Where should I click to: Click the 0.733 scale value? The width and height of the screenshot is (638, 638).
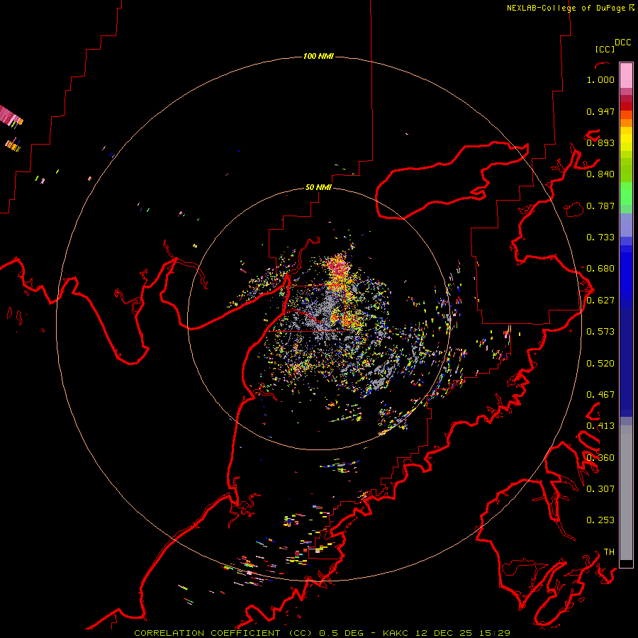point(600,237)
